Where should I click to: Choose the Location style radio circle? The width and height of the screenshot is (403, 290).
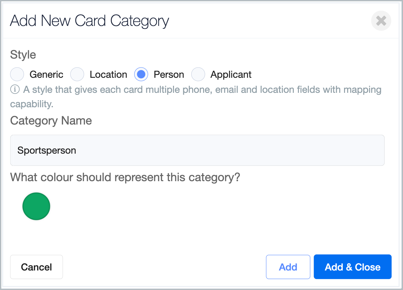77,74
